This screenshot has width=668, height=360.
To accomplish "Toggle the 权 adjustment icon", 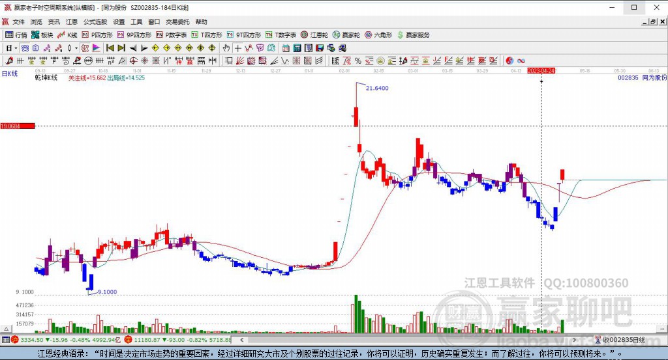I will click(x=85, y=48).
